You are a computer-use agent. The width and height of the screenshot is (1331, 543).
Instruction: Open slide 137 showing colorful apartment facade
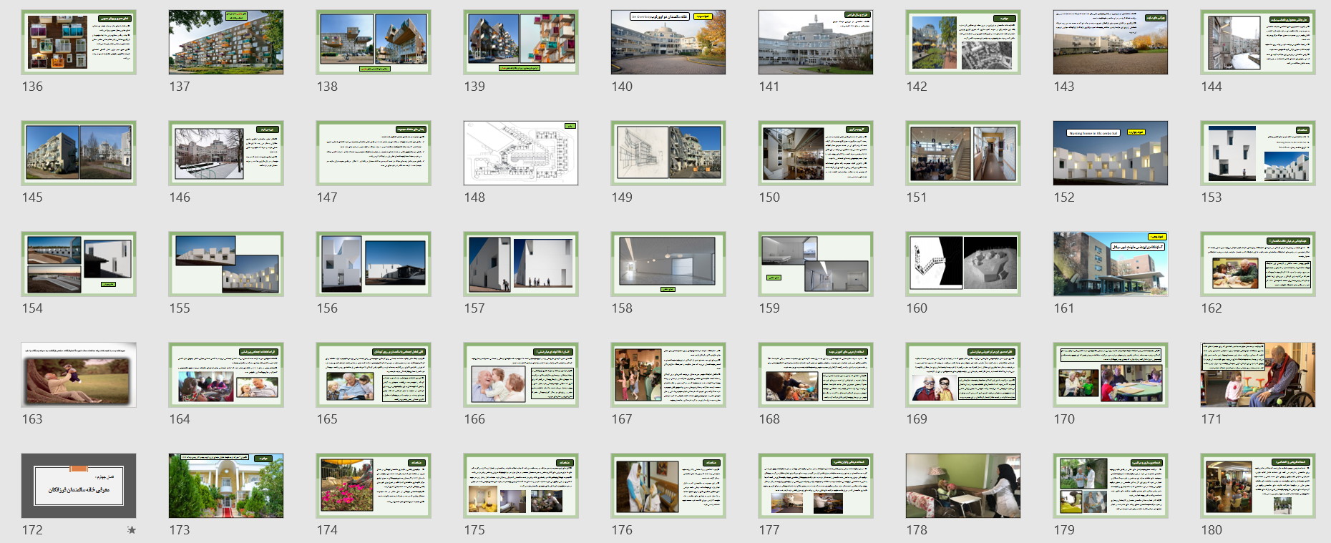pos(226,42)
